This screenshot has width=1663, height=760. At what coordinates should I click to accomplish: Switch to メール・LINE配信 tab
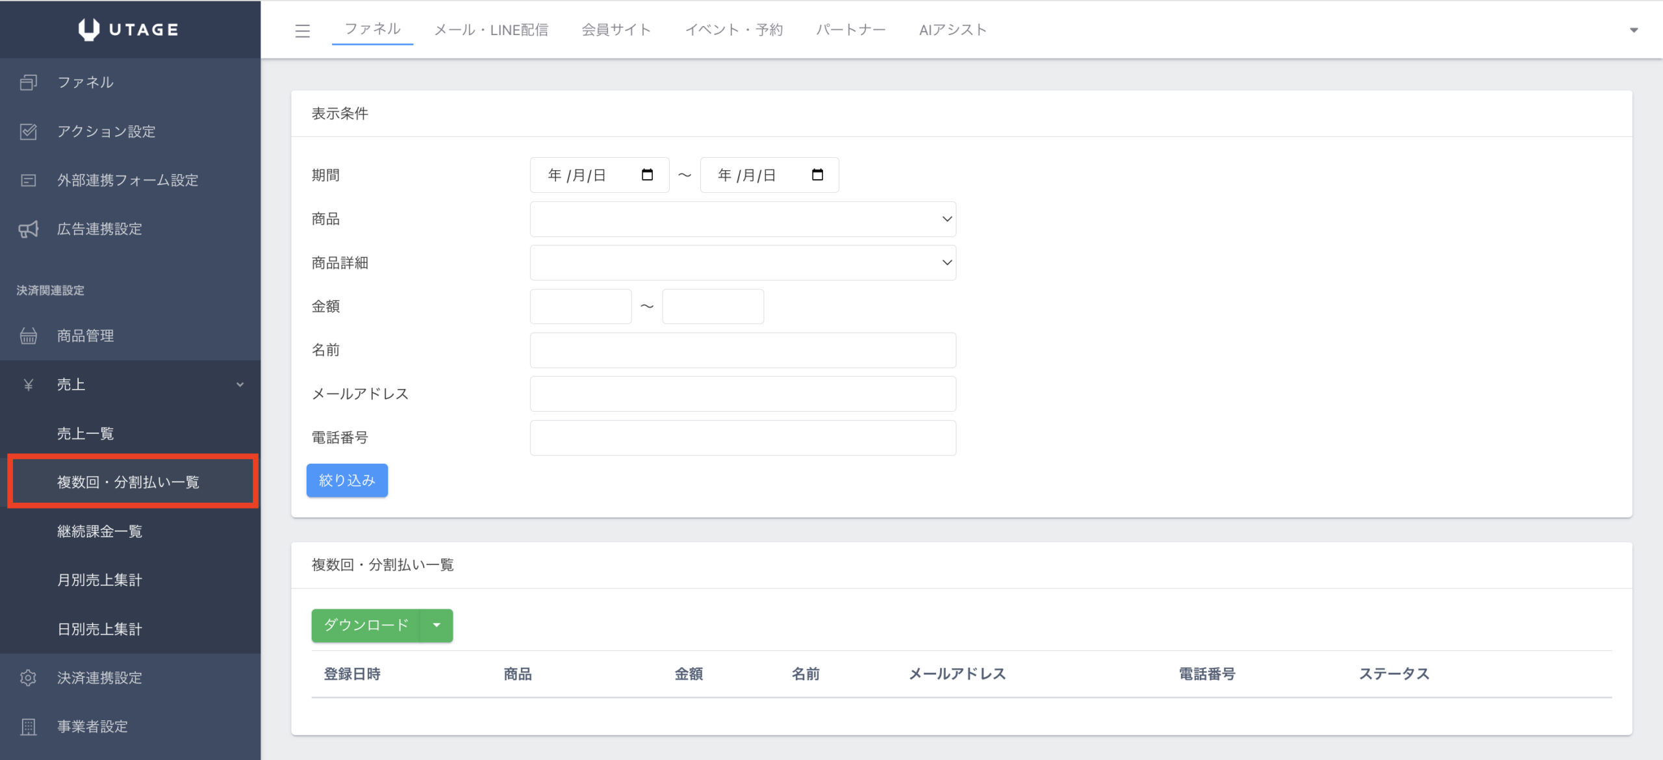491,30
